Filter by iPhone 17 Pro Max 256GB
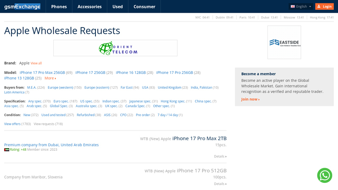This screenshot has width=338, height=190. (x=42, y=73)
